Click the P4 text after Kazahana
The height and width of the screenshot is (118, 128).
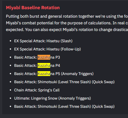(58, 66)
